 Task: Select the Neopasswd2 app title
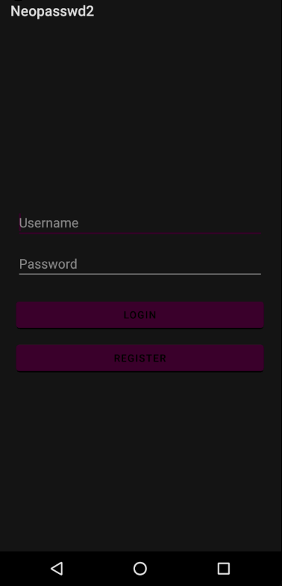click(52, 11)
